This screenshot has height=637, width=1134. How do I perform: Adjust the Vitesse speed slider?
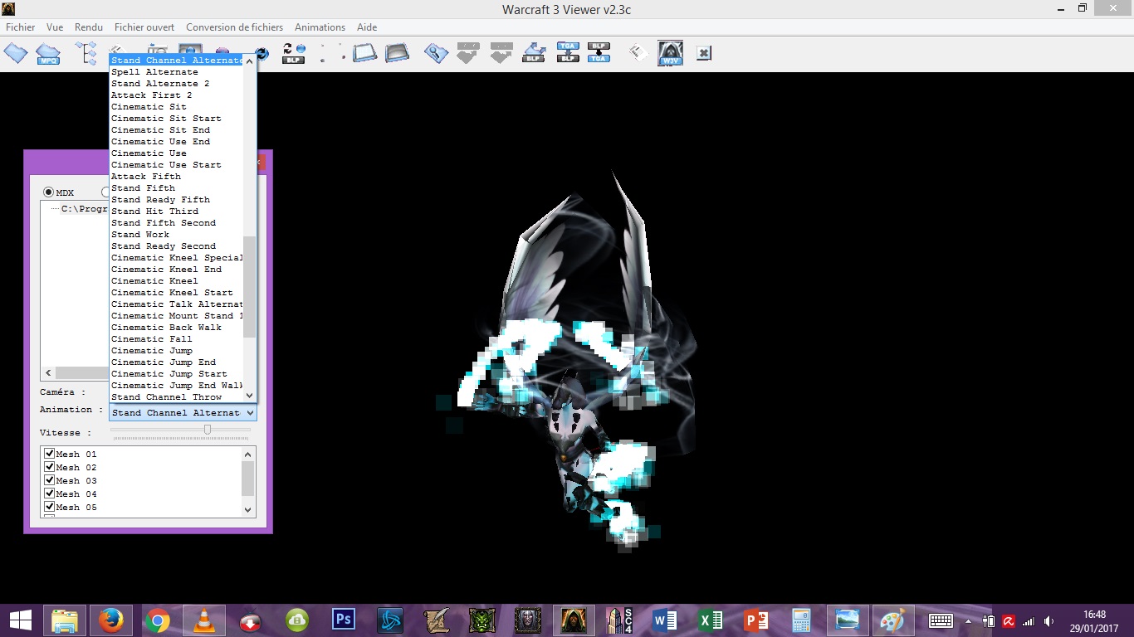208,430
